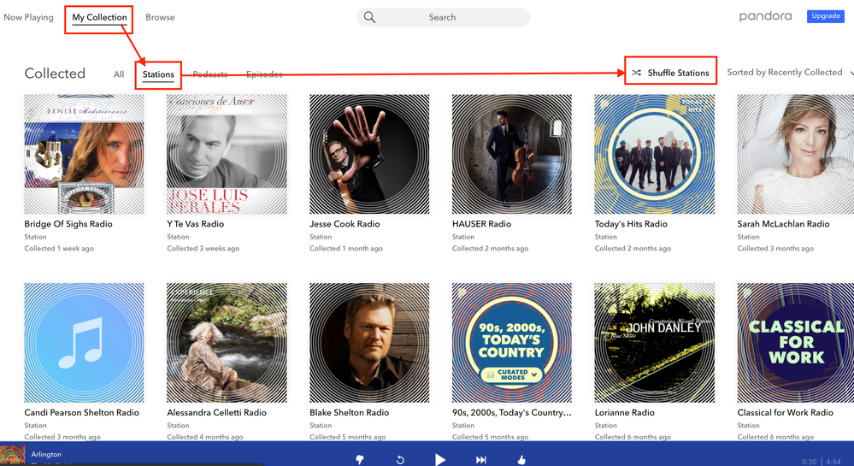Shuffle Stations button click

(x=671, y=73)
